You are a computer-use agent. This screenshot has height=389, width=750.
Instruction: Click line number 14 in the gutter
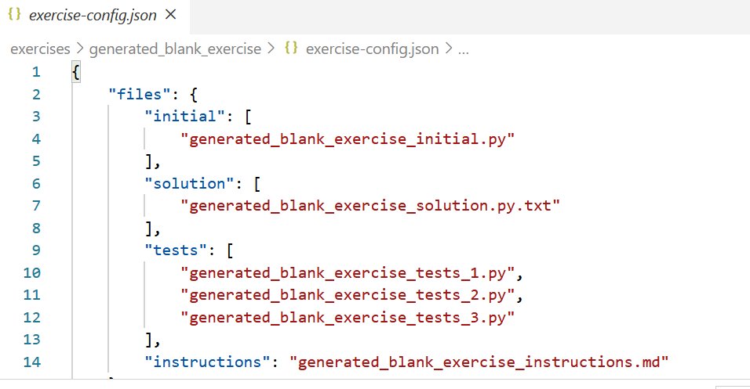tap(31, 362)
